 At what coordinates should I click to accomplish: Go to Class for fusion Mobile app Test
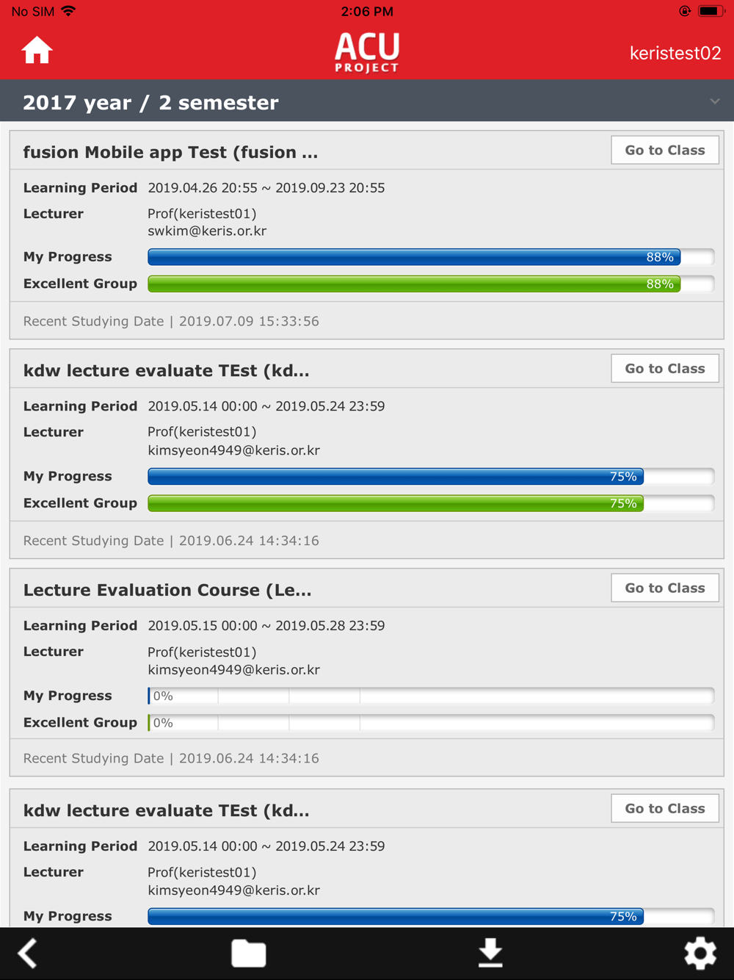click(665, 150)
